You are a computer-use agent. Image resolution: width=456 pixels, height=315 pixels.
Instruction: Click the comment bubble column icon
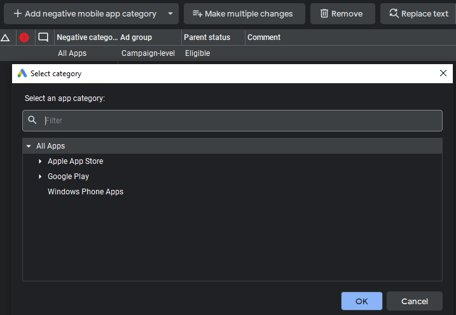pos(43,37)
